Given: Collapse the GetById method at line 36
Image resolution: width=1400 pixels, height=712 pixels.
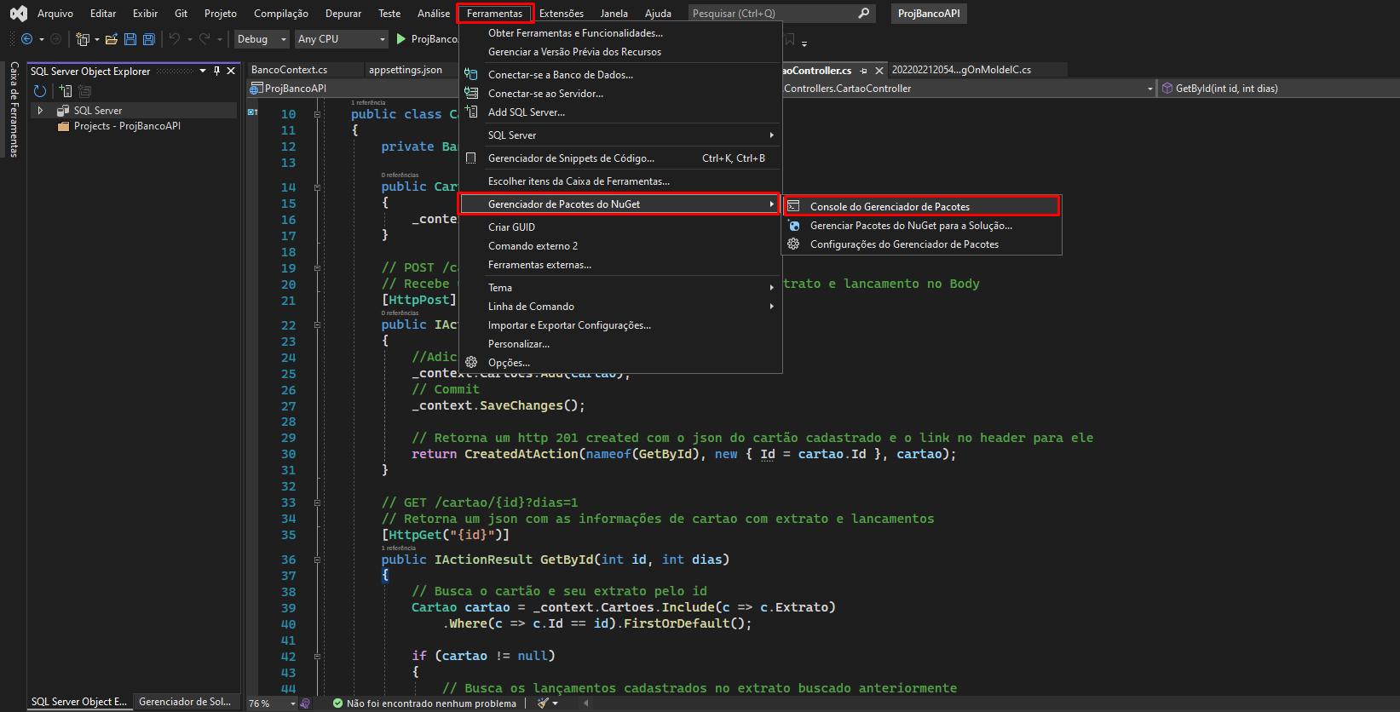Looking at the screenshot, I should pos(317,560).
